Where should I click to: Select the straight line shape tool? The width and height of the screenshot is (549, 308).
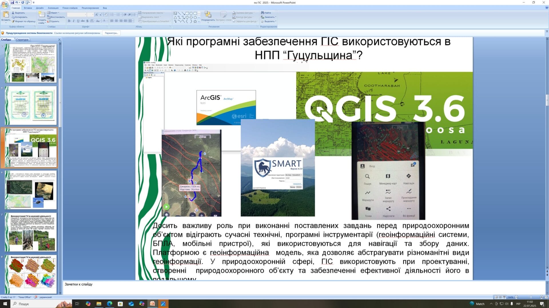click(179, 13)
